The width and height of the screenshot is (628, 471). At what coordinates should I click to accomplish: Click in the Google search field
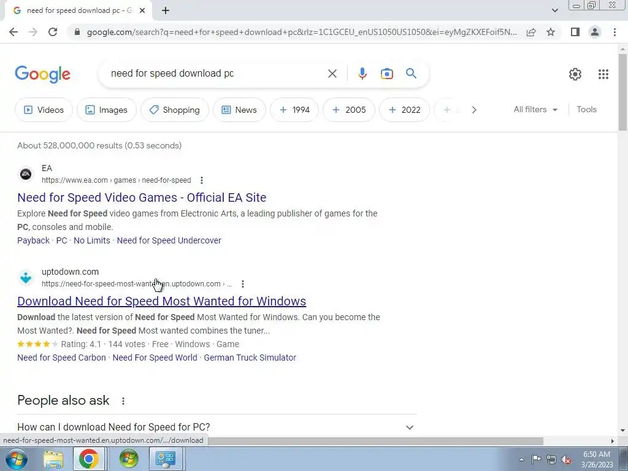pyautogui.click(x=216, y=74)
